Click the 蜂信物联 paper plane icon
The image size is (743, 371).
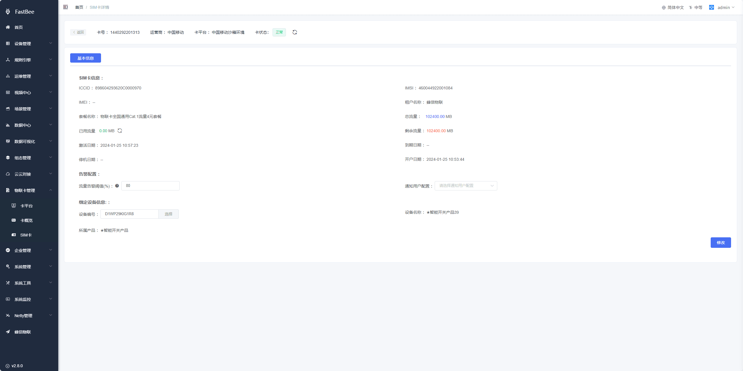tap(8, 332)
